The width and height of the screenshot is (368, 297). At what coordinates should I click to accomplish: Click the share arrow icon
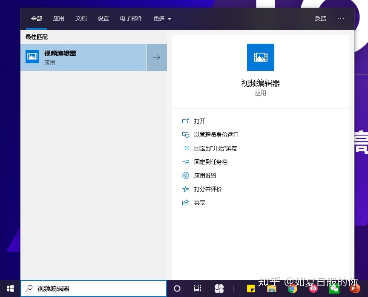(x=185, y=202)
